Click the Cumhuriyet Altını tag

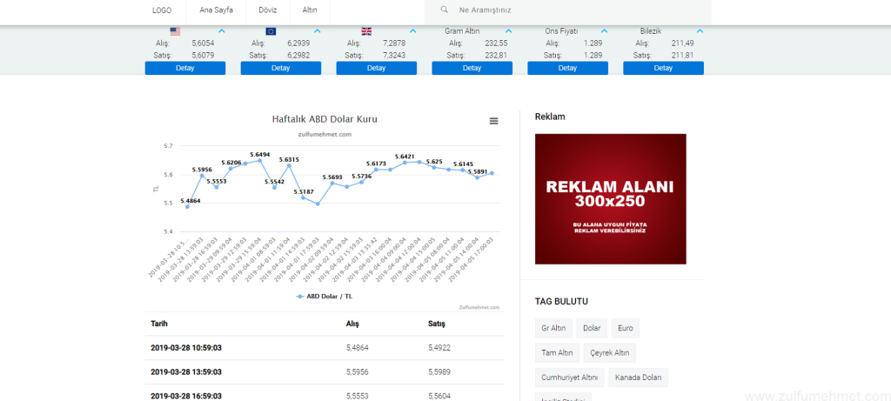pos(570,378)
